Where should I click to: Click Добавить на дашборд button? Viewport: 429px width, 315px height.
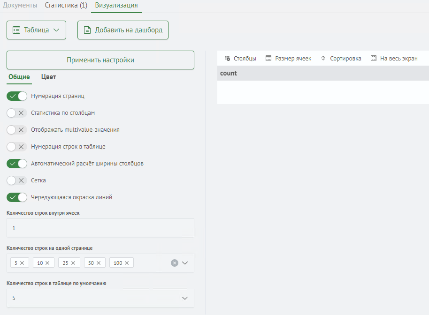click(x=123, y=30)
